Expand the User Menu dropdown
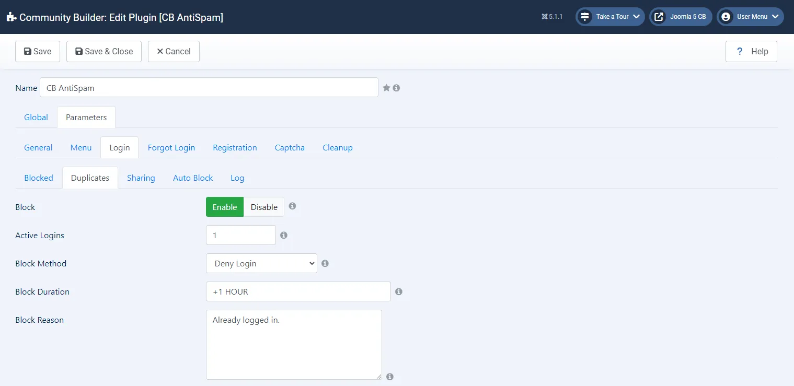Image resolution: width=794 pixels, height=386 pixels. [x=750, y=17]
